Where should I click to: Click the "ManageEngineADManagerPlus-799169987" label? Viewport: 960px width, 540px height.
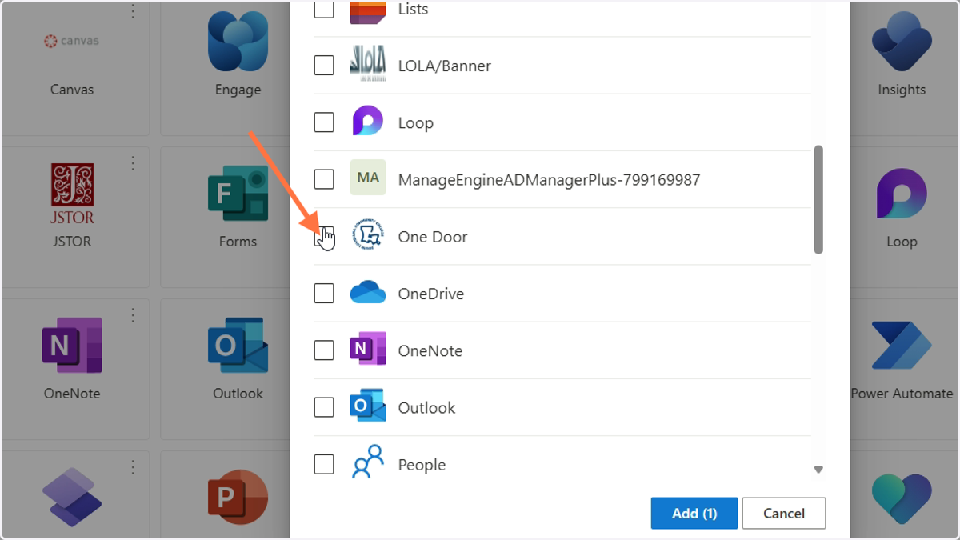(550, 179)
